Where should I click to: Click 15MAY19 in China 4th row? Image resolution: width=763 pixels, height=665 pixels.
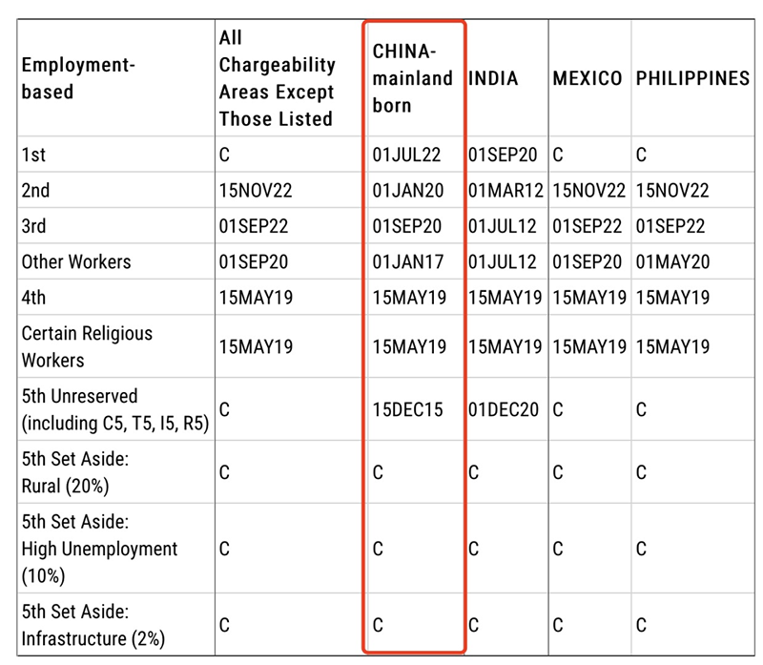(x=409, y=298)
